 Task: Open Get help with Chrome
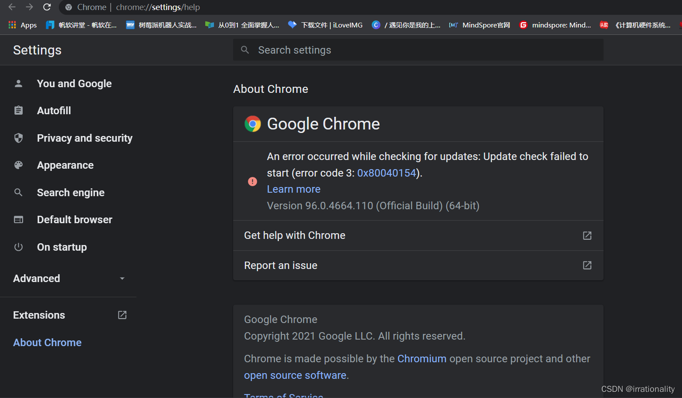[x=295, y=235]
